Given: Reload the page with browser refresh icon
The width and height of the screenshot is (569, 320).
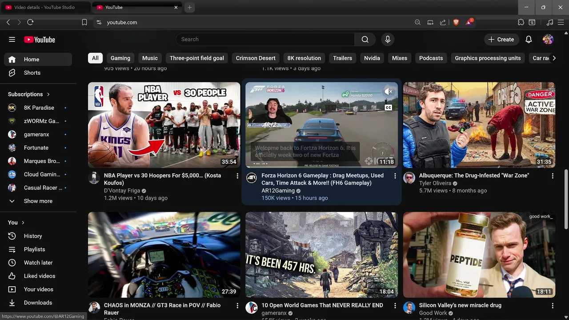Looking at the screenshot, I should [30, 22].
